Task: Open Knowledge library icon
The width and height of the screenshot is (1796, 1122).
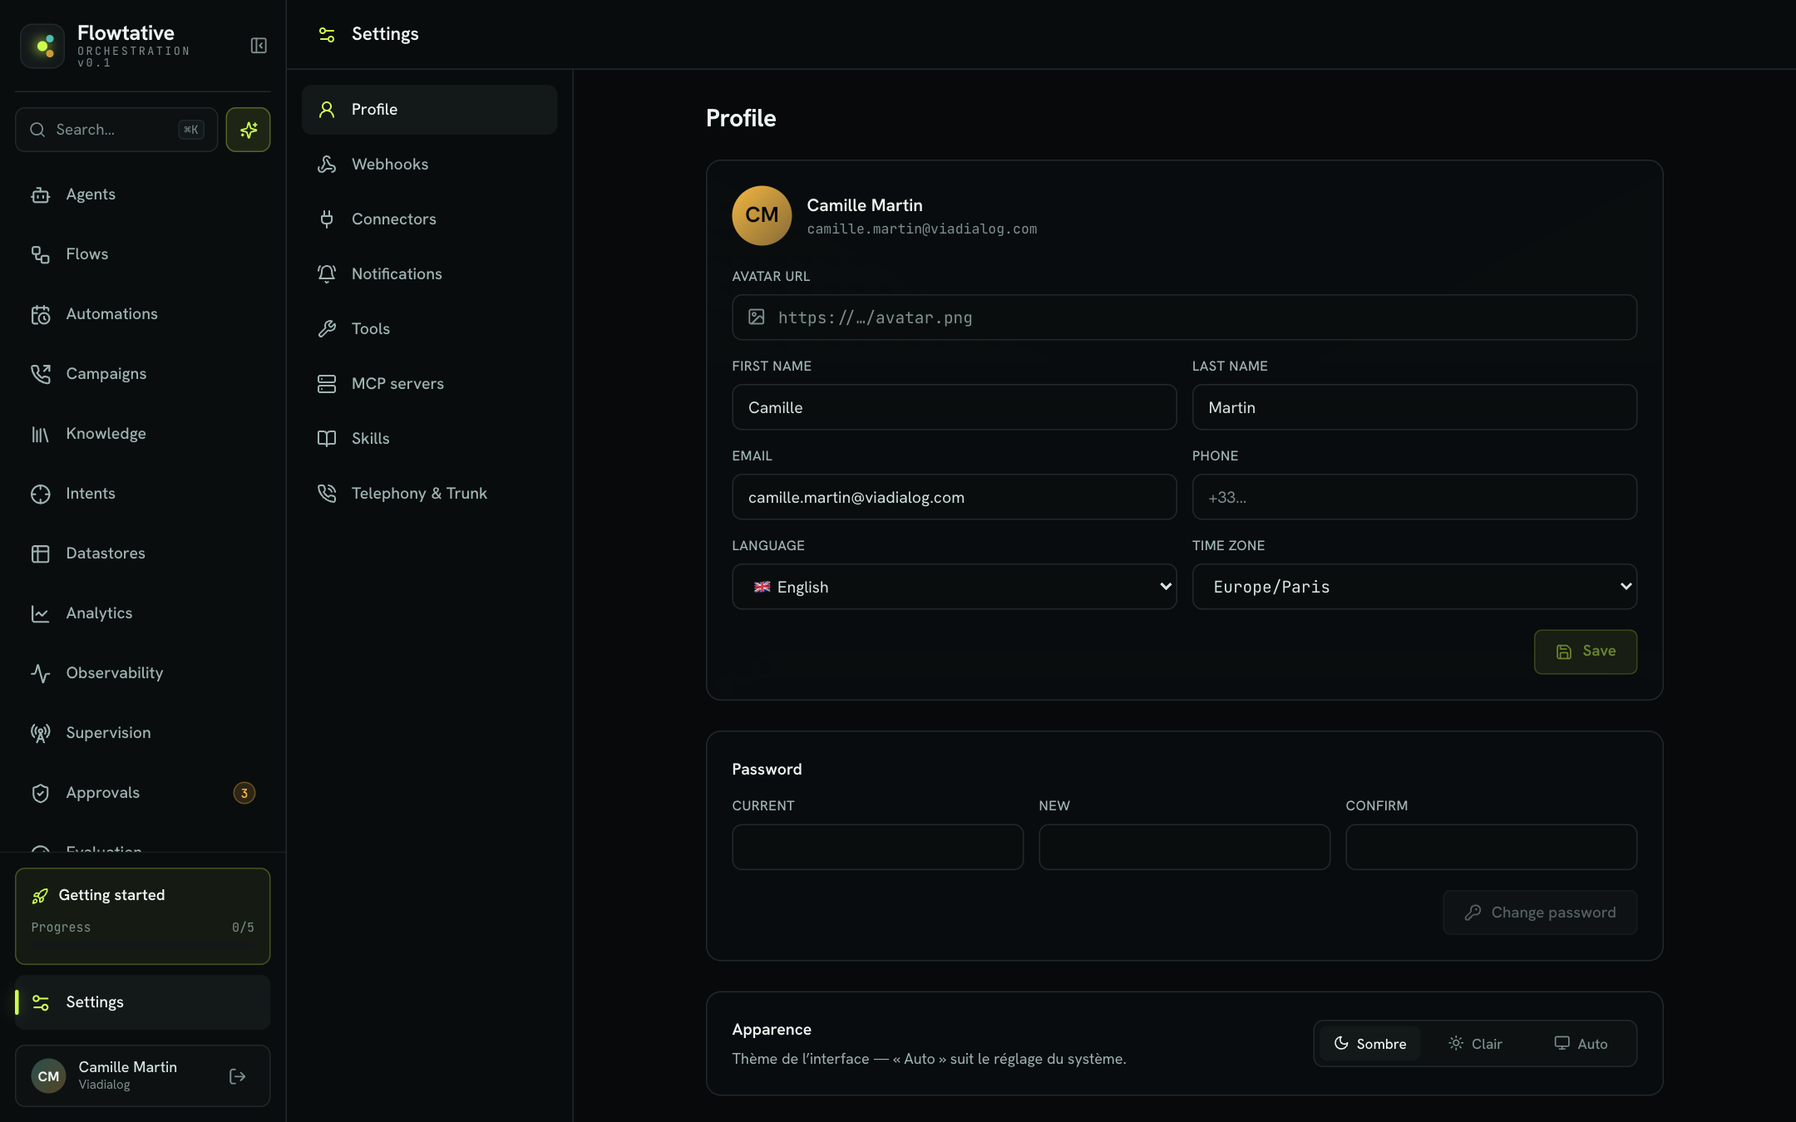Action: pyautogui.click(x=41, y=434)
